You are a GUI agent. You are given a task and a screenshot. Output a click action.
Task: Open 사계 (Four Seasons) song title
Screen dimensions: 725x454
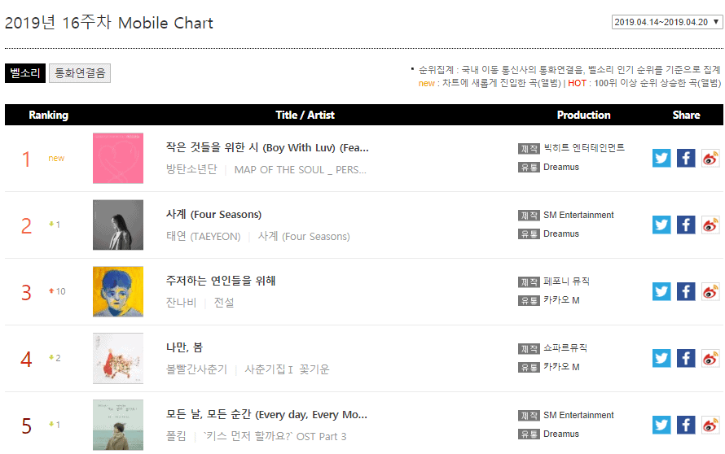[x=213, y=215]
